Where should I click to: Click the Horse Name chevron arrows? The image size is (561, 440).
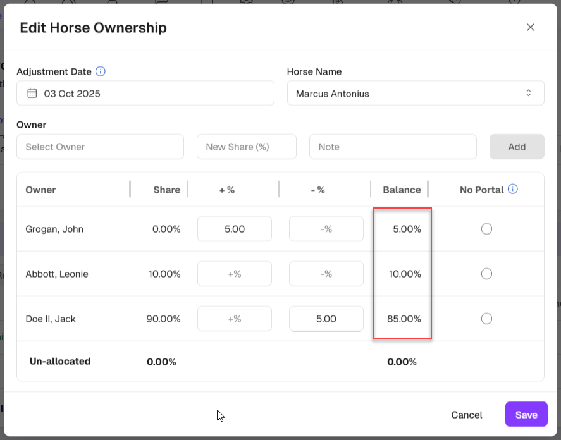[529, 94]
